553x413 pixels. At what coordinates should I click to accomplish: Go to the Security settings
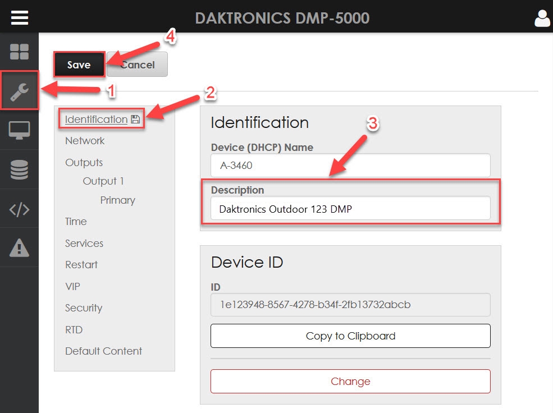(84, 308)
